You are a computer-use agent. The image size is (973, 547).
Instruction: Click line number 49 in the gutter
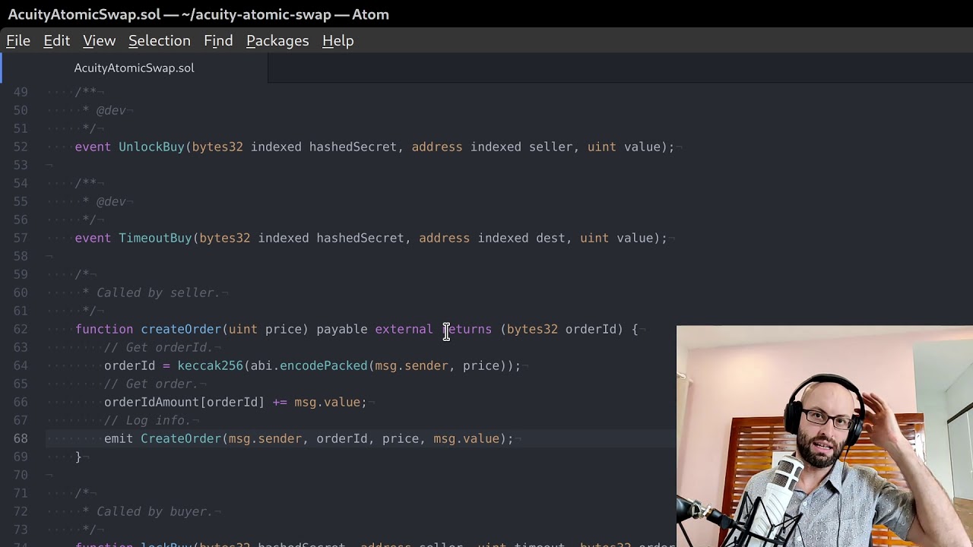coord(21,92)
